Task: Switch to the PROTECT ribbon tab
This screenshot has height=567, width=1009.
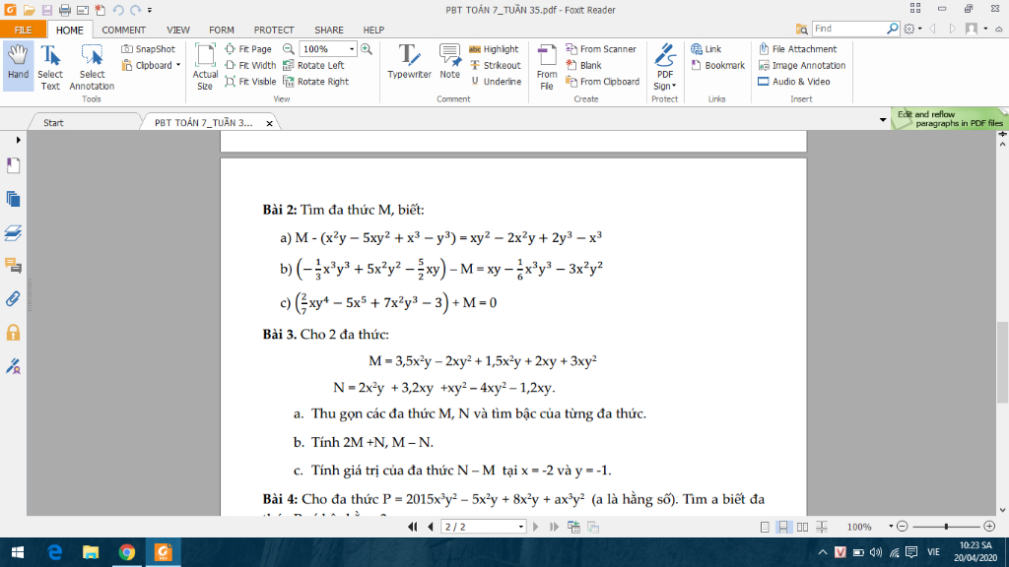Action: (x=274, y=30)
